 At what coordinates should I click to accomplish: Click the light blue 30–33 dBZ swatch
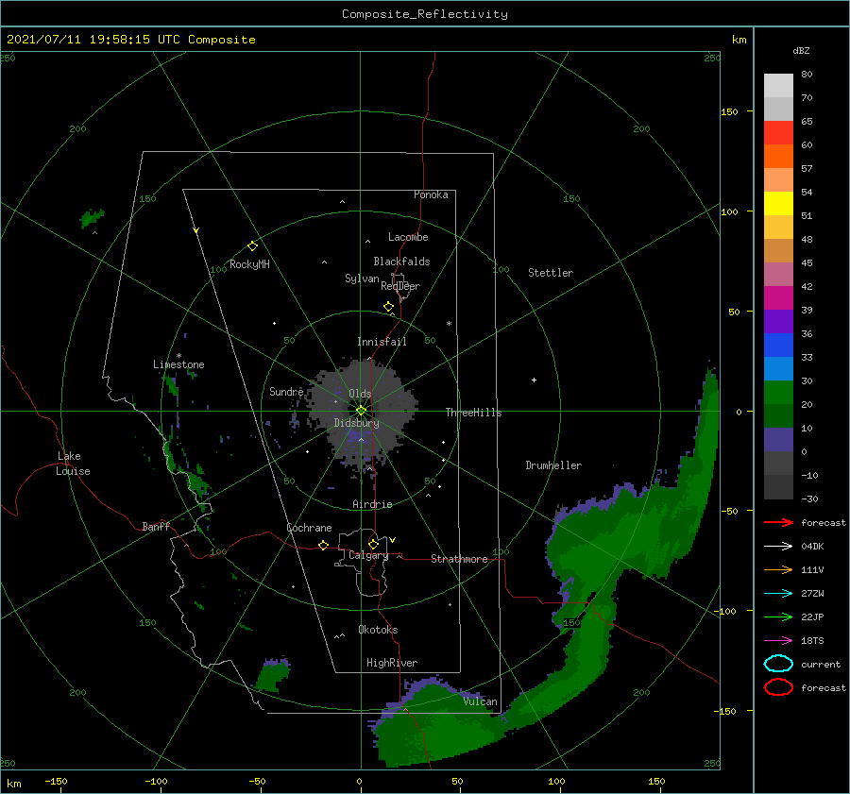click(778, 369)
